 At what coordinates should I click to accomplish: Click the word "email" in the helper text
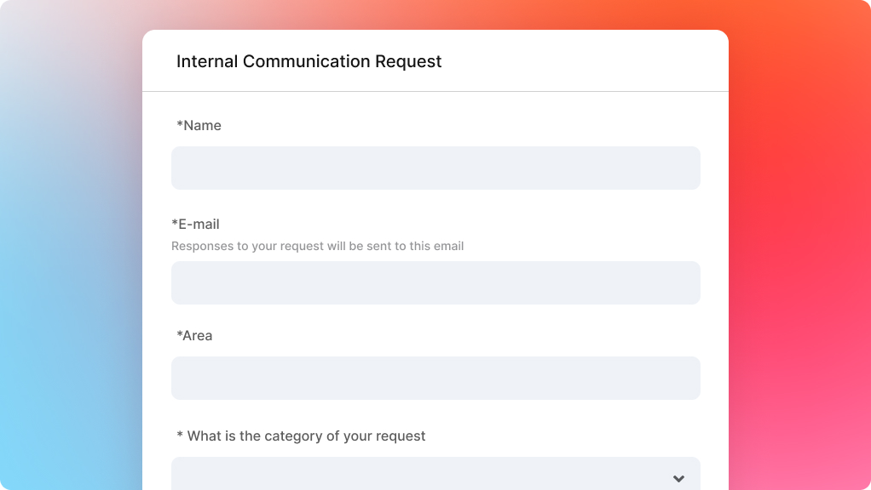coord(449,246)
